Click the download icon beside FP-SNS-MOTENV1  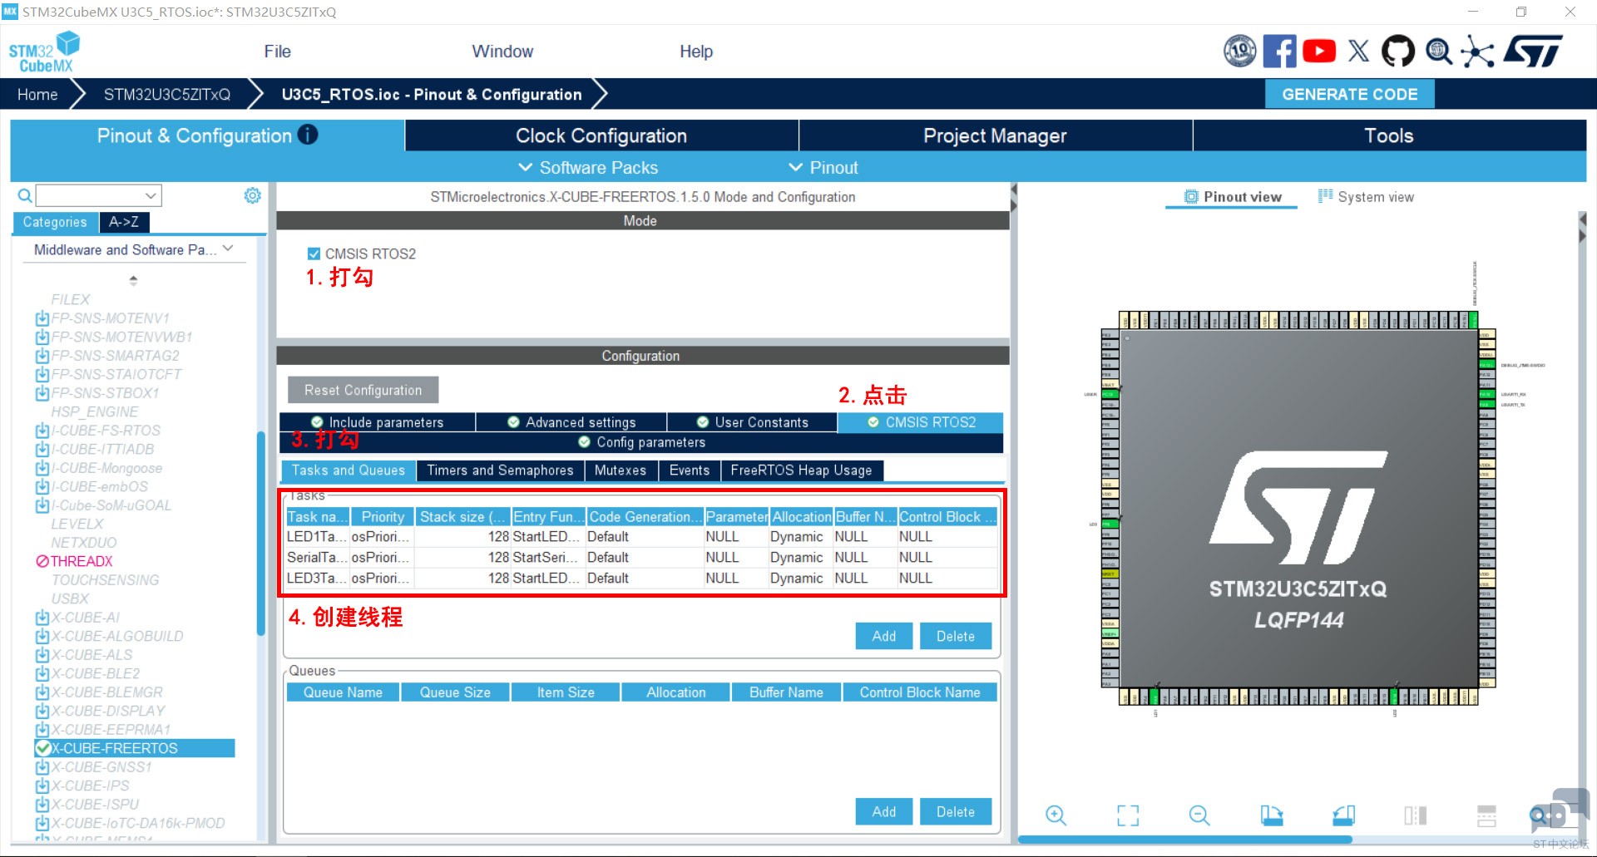coord(42,318)
